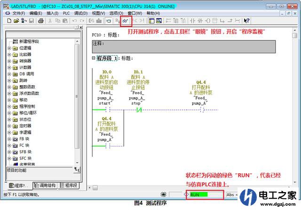This screenshot has height=210, width=301.
Task: Select the 程序控制 tree item
Action: point(27,106)
